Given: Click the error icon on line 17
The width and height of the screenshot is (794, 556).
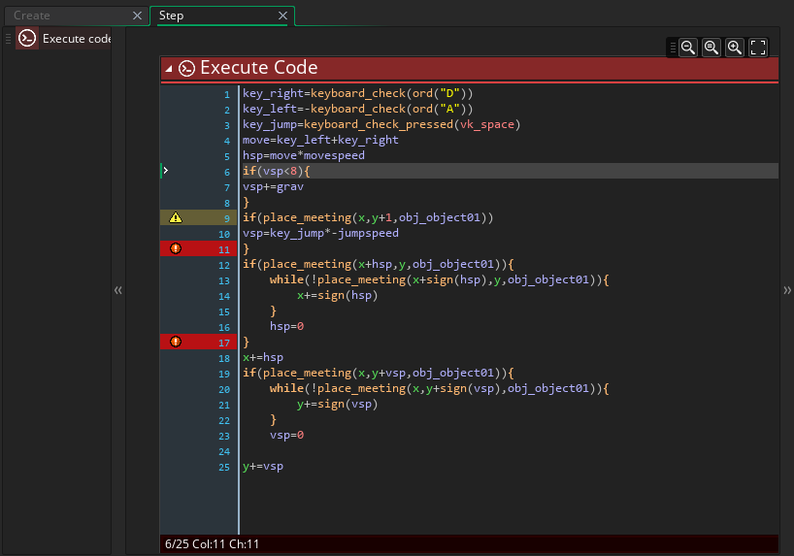Looking at the screenshot, I should (x=176, y=342).
